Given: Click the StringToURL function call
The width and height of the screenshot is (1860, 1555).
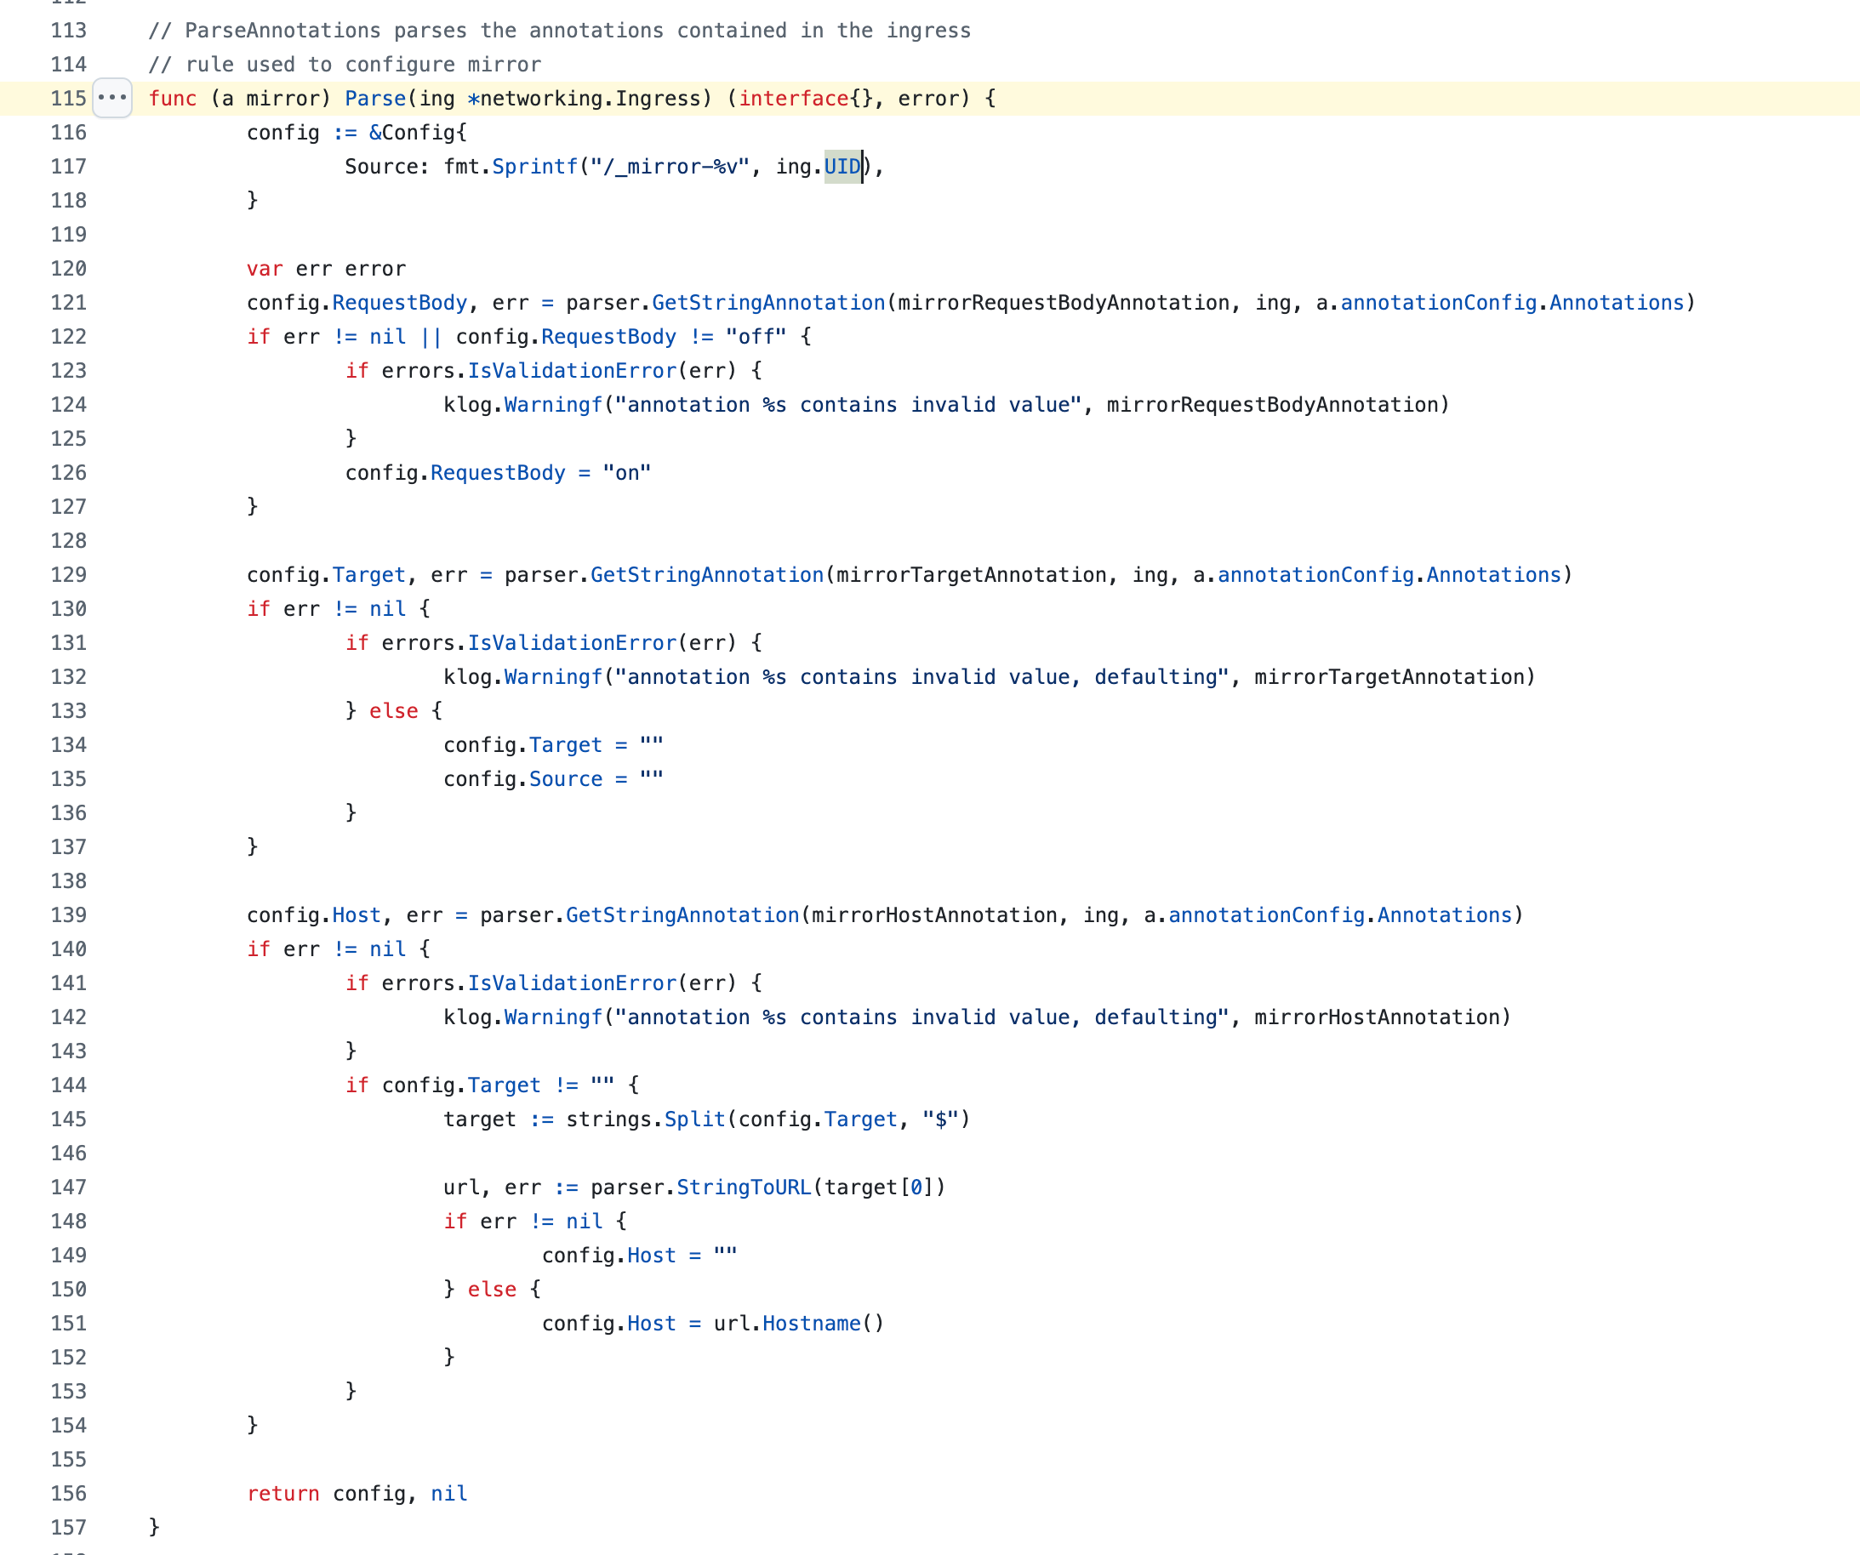Looking at the screenshot, I should click(743, 1187).
